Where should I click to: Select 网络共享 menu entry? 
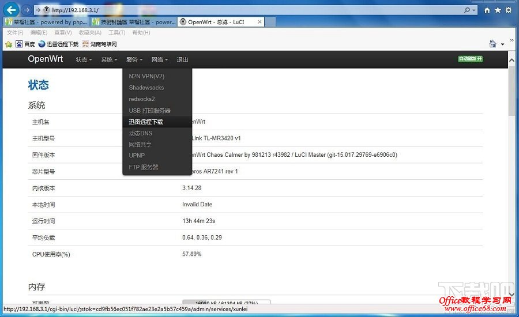157,144
